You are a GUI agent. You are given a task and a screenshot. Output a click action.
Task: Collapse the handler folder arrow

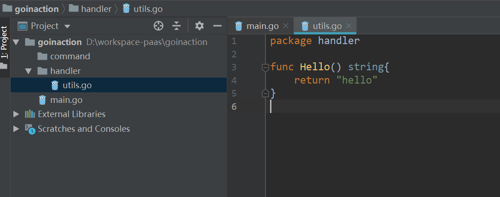click(29, 71)
